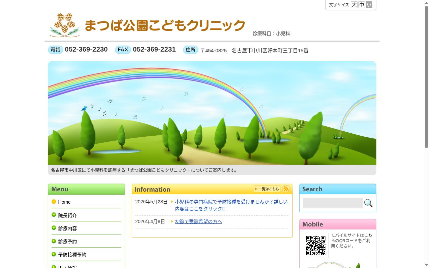Click the 一覧はこちら button
Screen dimensions: 429x268
(267, 189)
